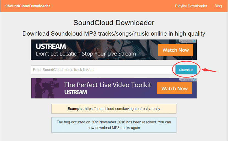Click the blue Download button
Viewport: 228px width, 141px height.
point(186,70)
